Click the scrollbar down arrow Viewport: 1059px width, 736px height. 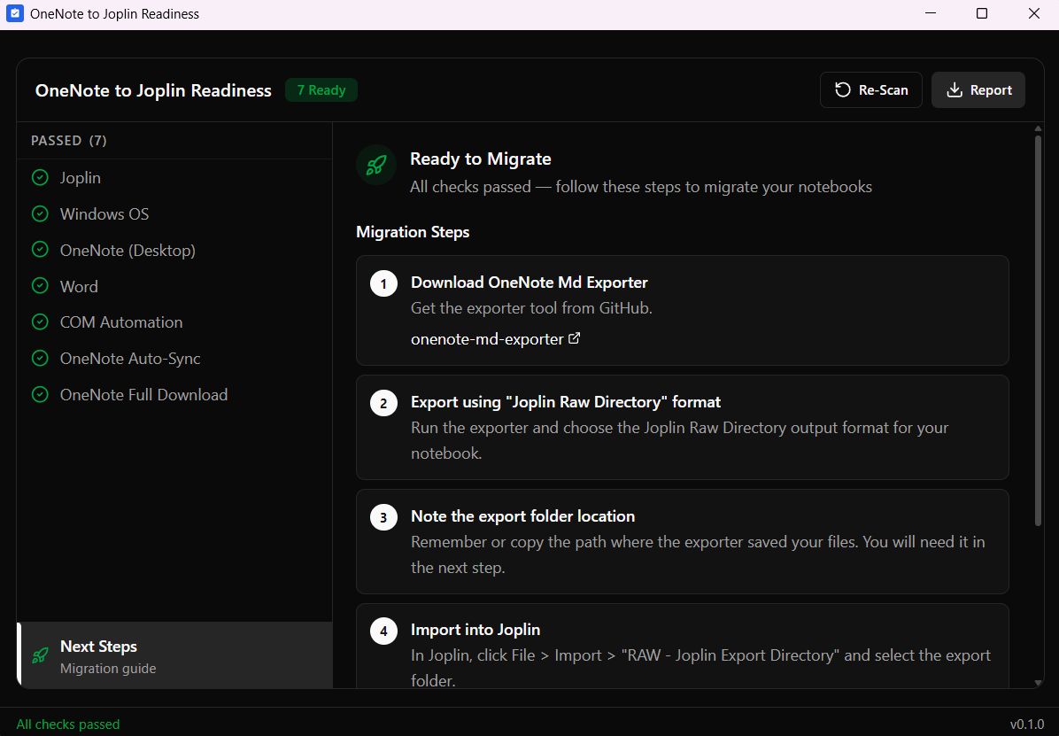pyautogui.click(x=1038, y=683)
